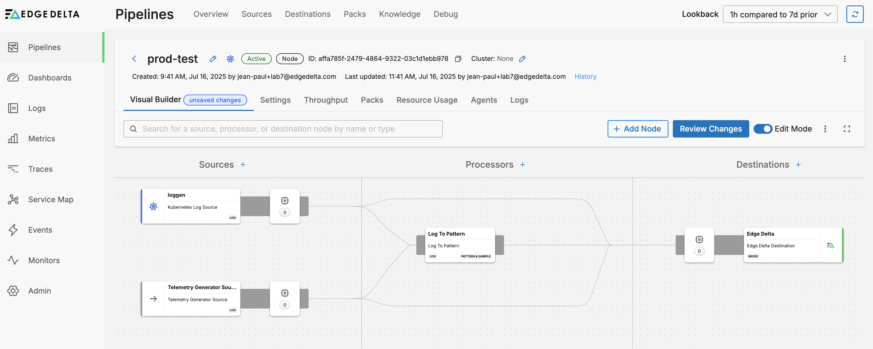Switch to the pipeline Packs tab
This screenshot has height=349, width=873.
coord(372,100)
